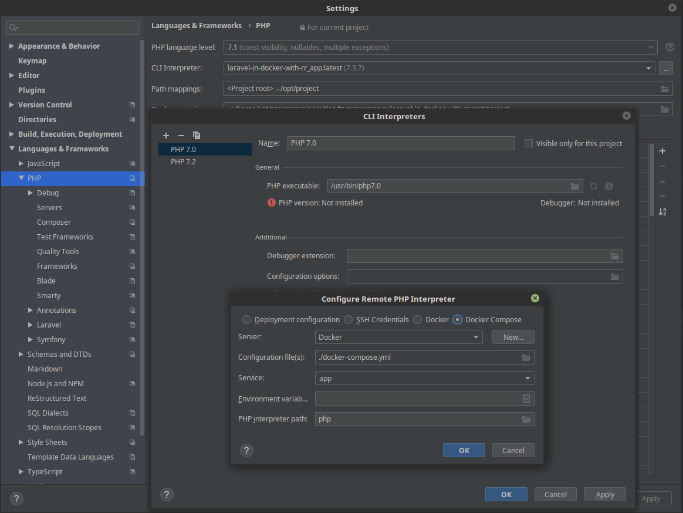This screenshot has height=513, width=683.
Task: Open Service dropdown showing app
Action: click(x=424, y=378)
